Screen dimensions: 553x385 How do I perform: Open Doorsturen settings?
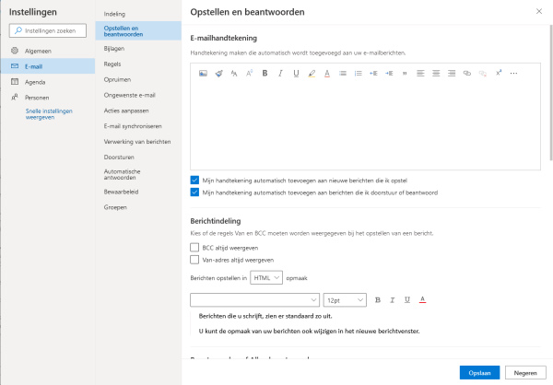pyautogui.click(x=138, y=157)
